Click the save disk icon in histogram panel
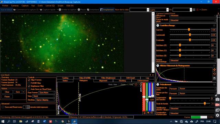 214,78
